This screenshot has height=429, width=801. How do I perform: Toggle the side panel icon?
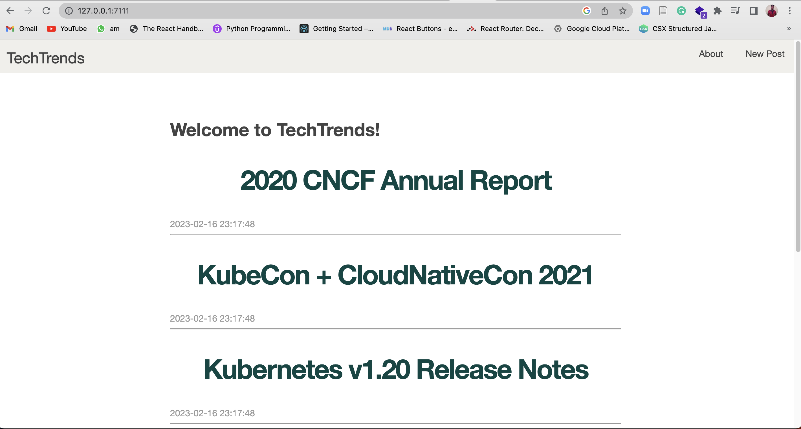tap(753, 10)
